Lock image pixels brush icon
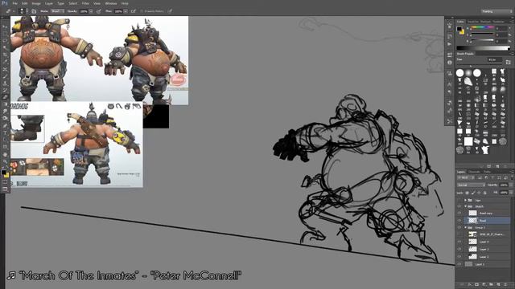The width and height of the screenshot is (515, 289). pos(473,193)
